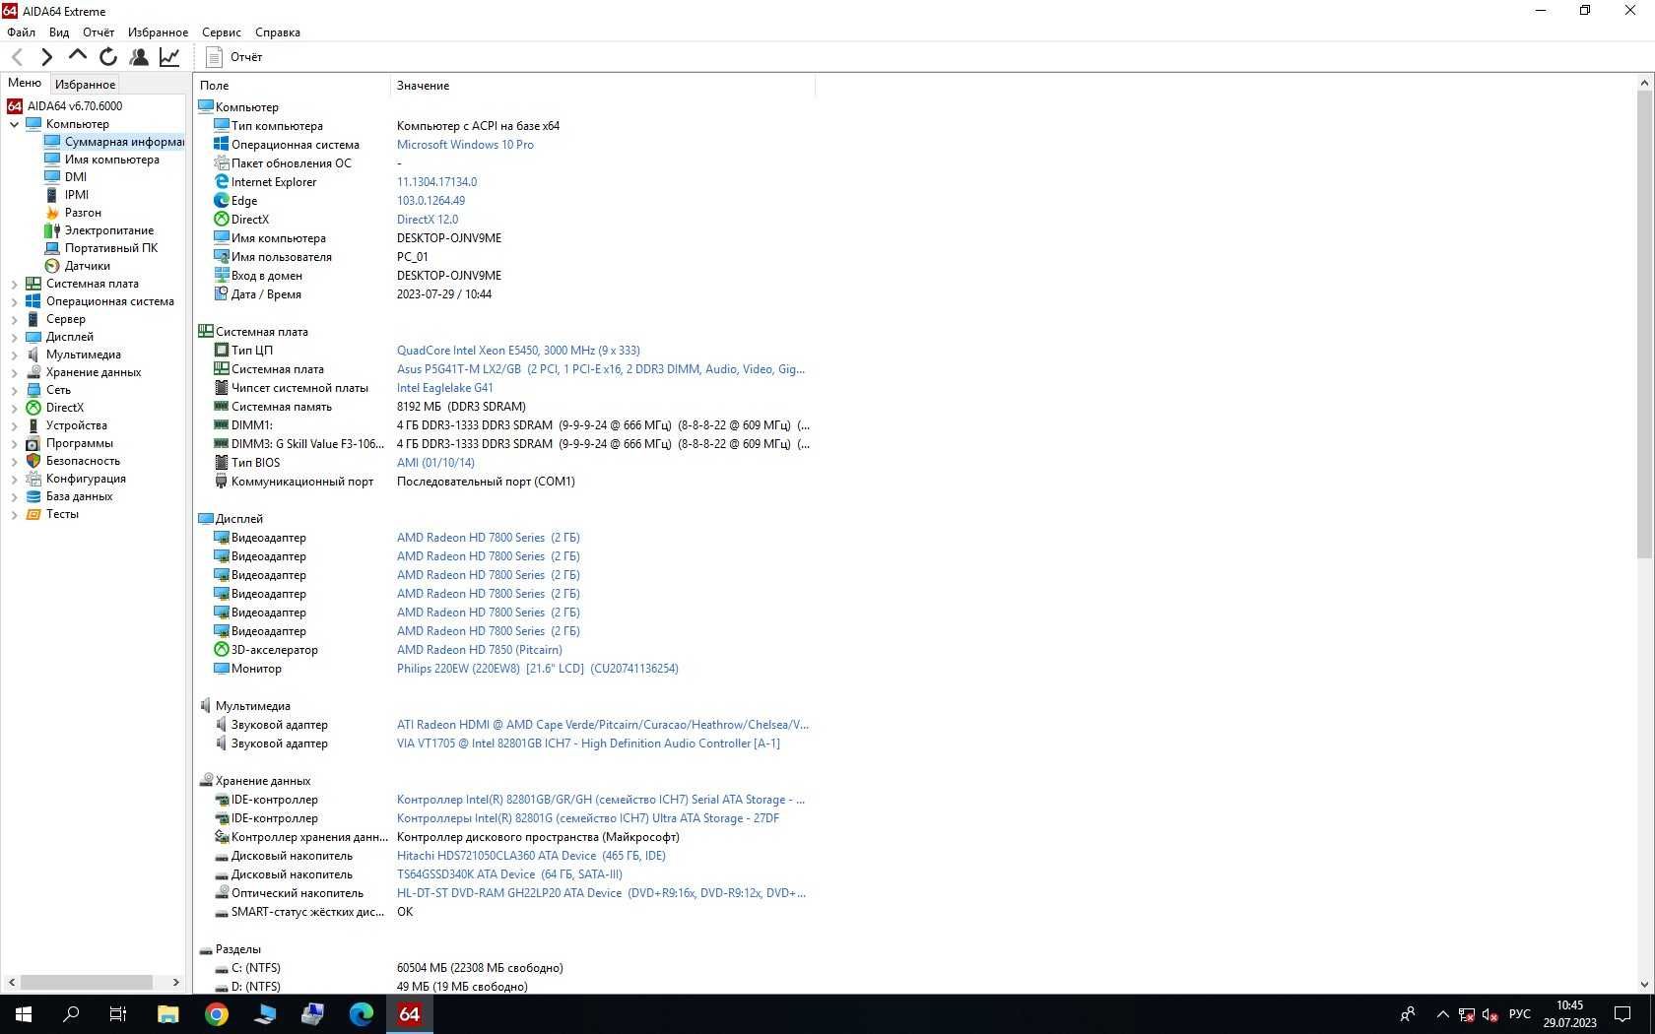This screenshot has width=1655, height=1034.
Task: Click the vertical scrollbar thumb in the report pane
Action: click(1644, 325)
